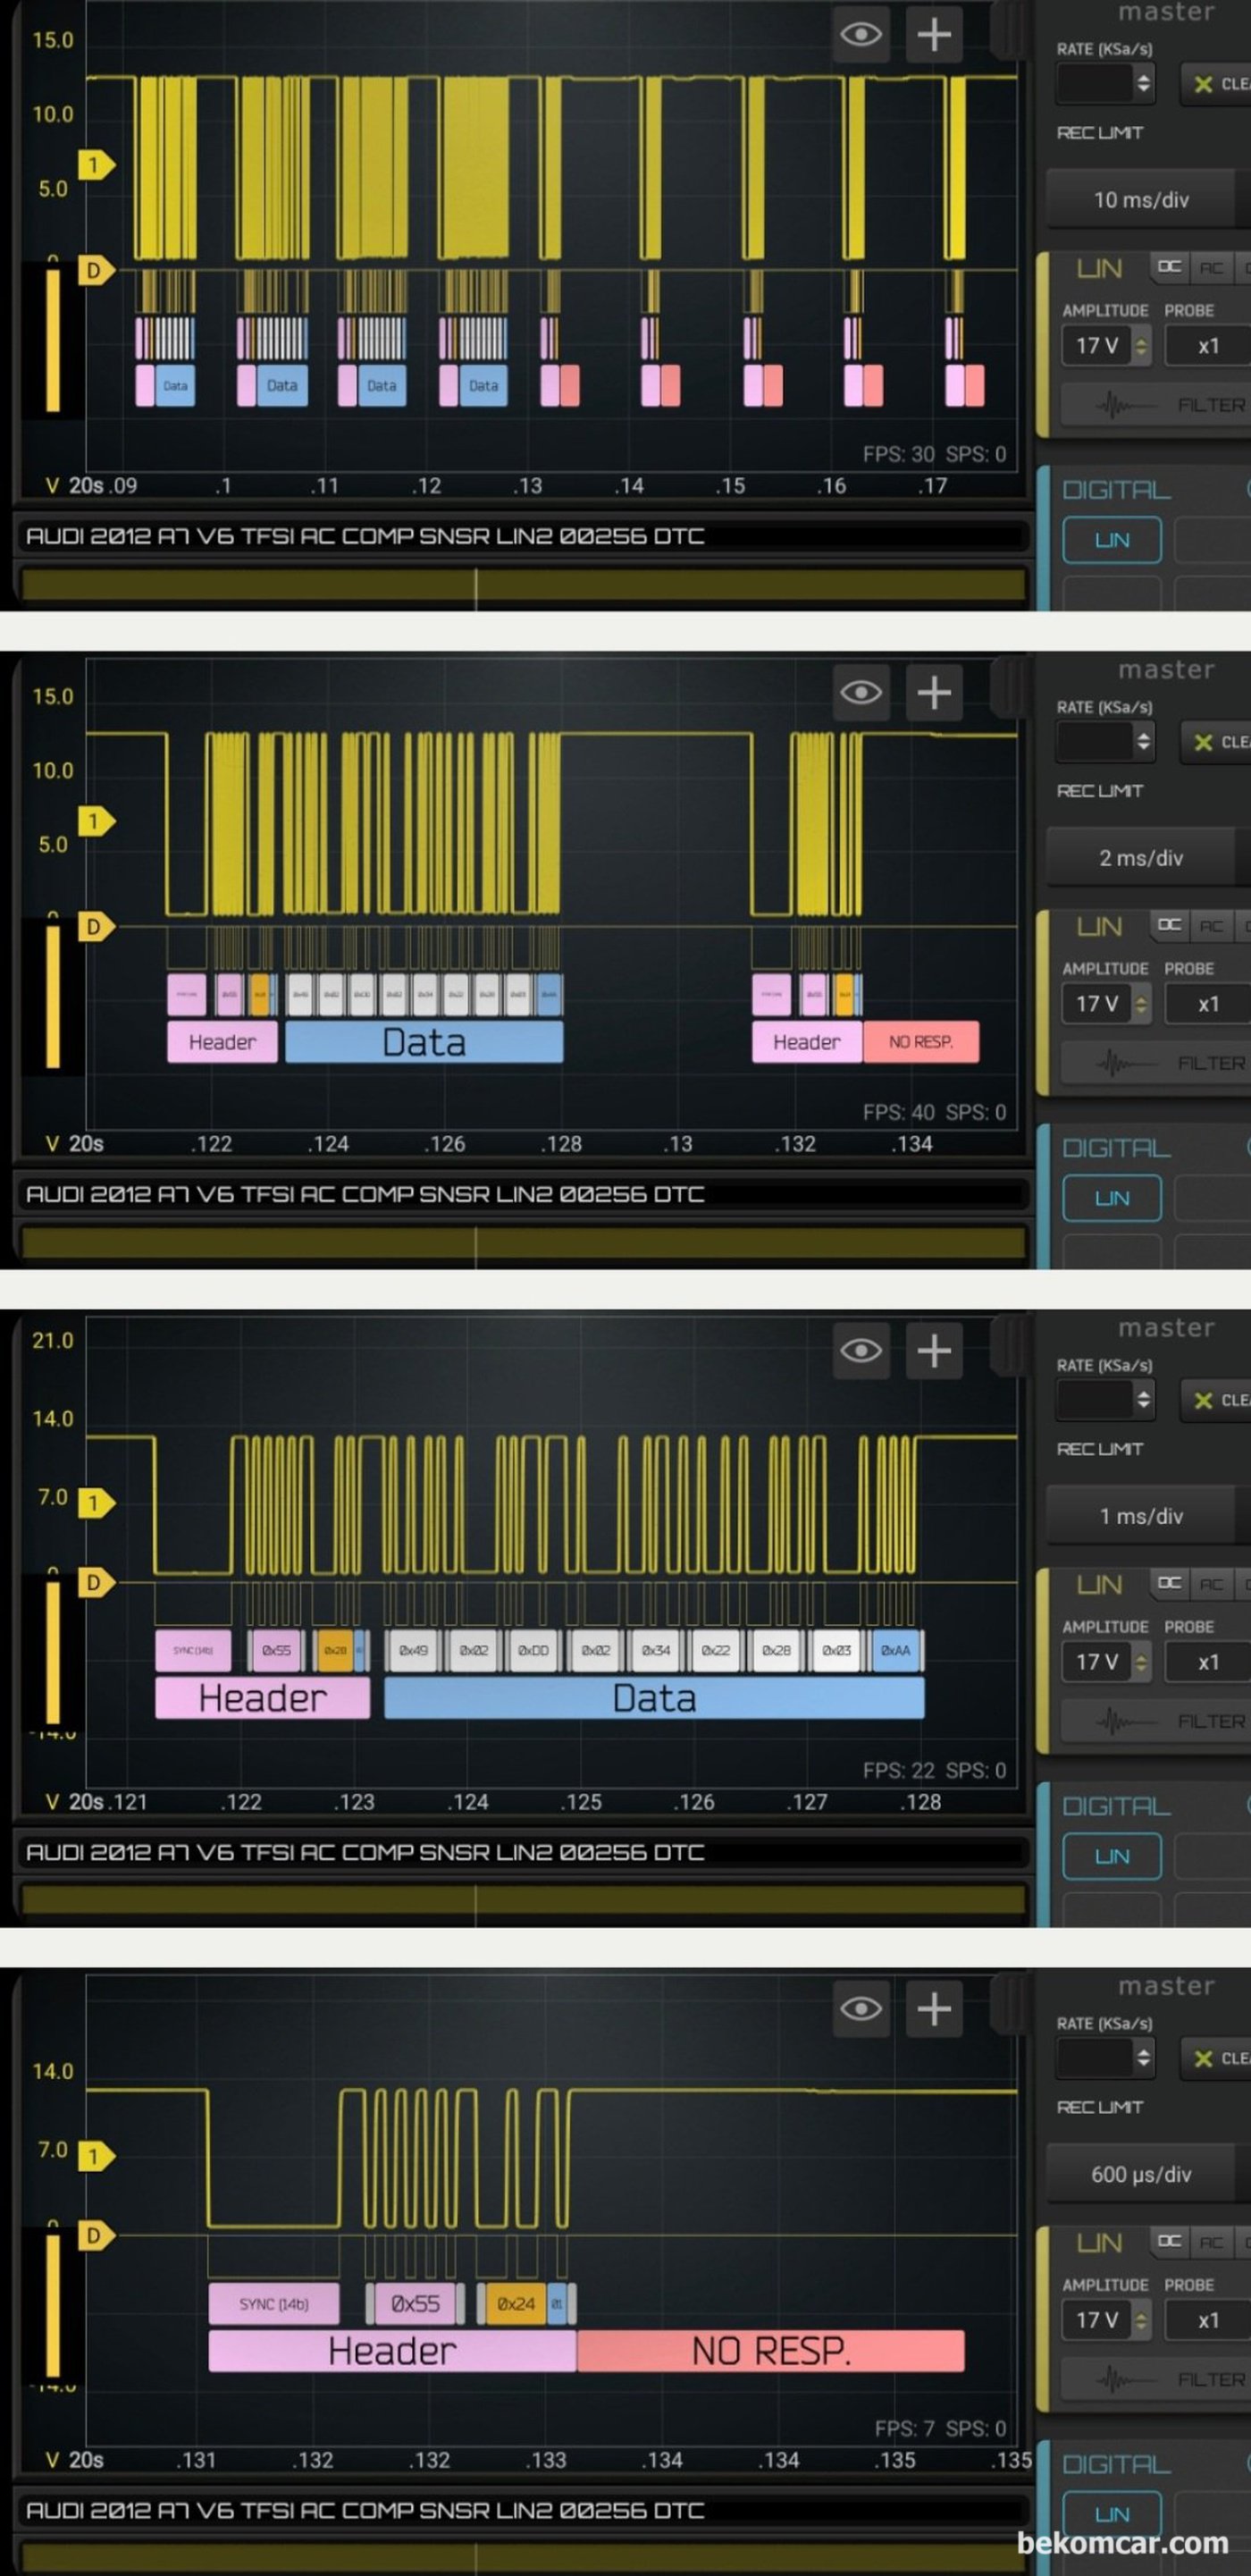Open the 10 ms/div timebase selector

coord(1141,200)
